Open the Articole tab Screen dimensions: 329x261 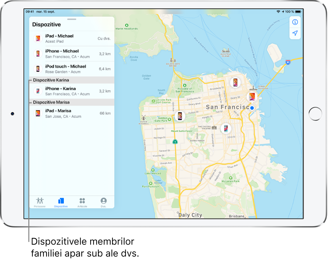click(82, 202)
